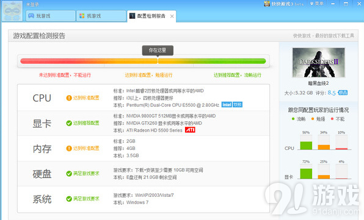
Task: Click the green 72% 显卡 bar in chart
Action: coord(306,174)
